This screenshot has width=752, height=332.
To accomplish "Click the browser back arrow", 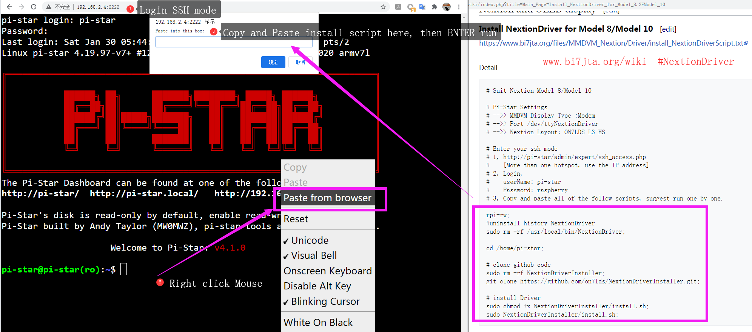I will click(x=9, y=7).
